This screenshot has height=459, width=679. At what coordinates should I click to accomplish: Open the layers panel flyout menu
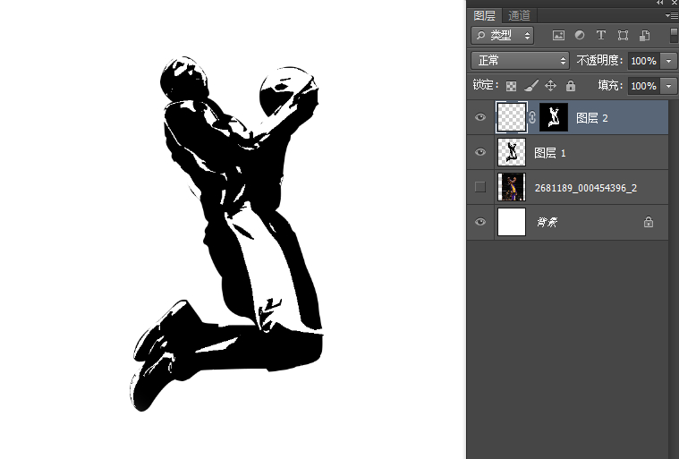point(672,15)
